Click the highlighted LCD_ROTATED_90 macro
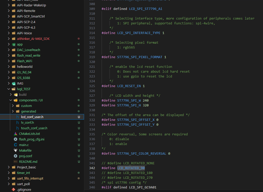Image resolution: width=263 pixels, height=192 pixels. point(131,168)
